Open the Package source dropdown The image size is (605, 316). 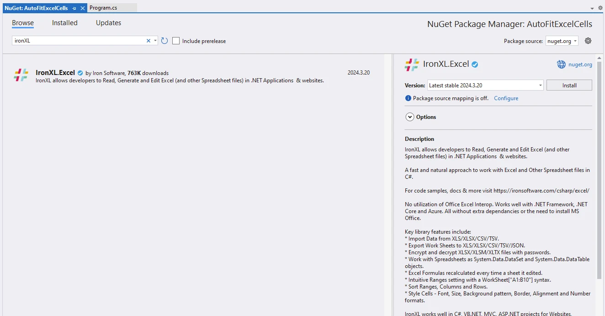pyautogui.click(x=562, y=41)
